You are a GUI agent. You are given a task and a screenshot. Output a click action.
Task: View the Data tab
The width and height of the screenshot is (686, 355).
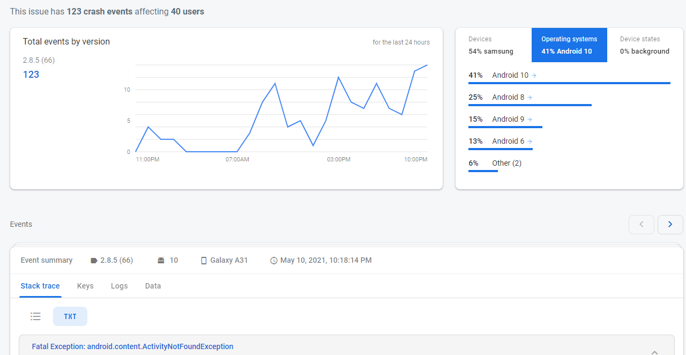tap(153, 286)
